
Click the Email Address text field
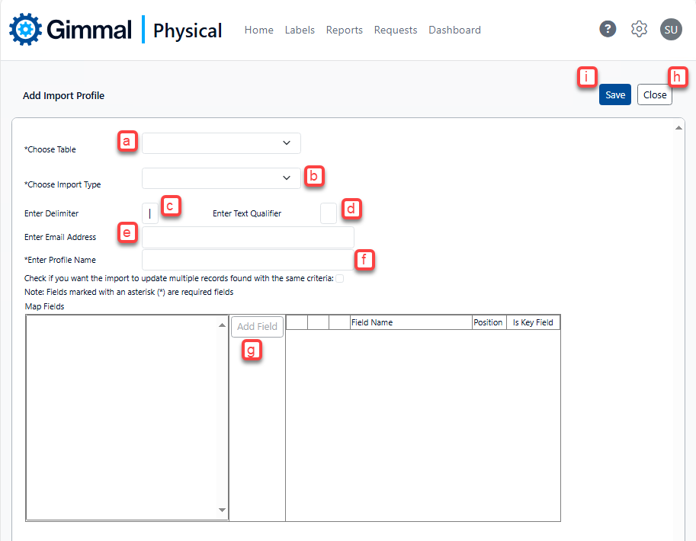(x=248, y=237)
